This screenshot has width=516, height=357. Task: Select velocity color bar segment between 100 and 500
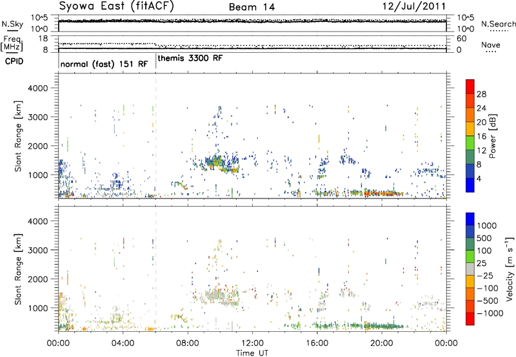(x=470, y=244)
